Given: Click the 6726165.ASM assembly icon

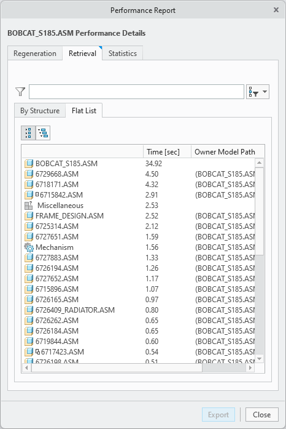Looking at the screenshot, I should (x=29, y=299).
